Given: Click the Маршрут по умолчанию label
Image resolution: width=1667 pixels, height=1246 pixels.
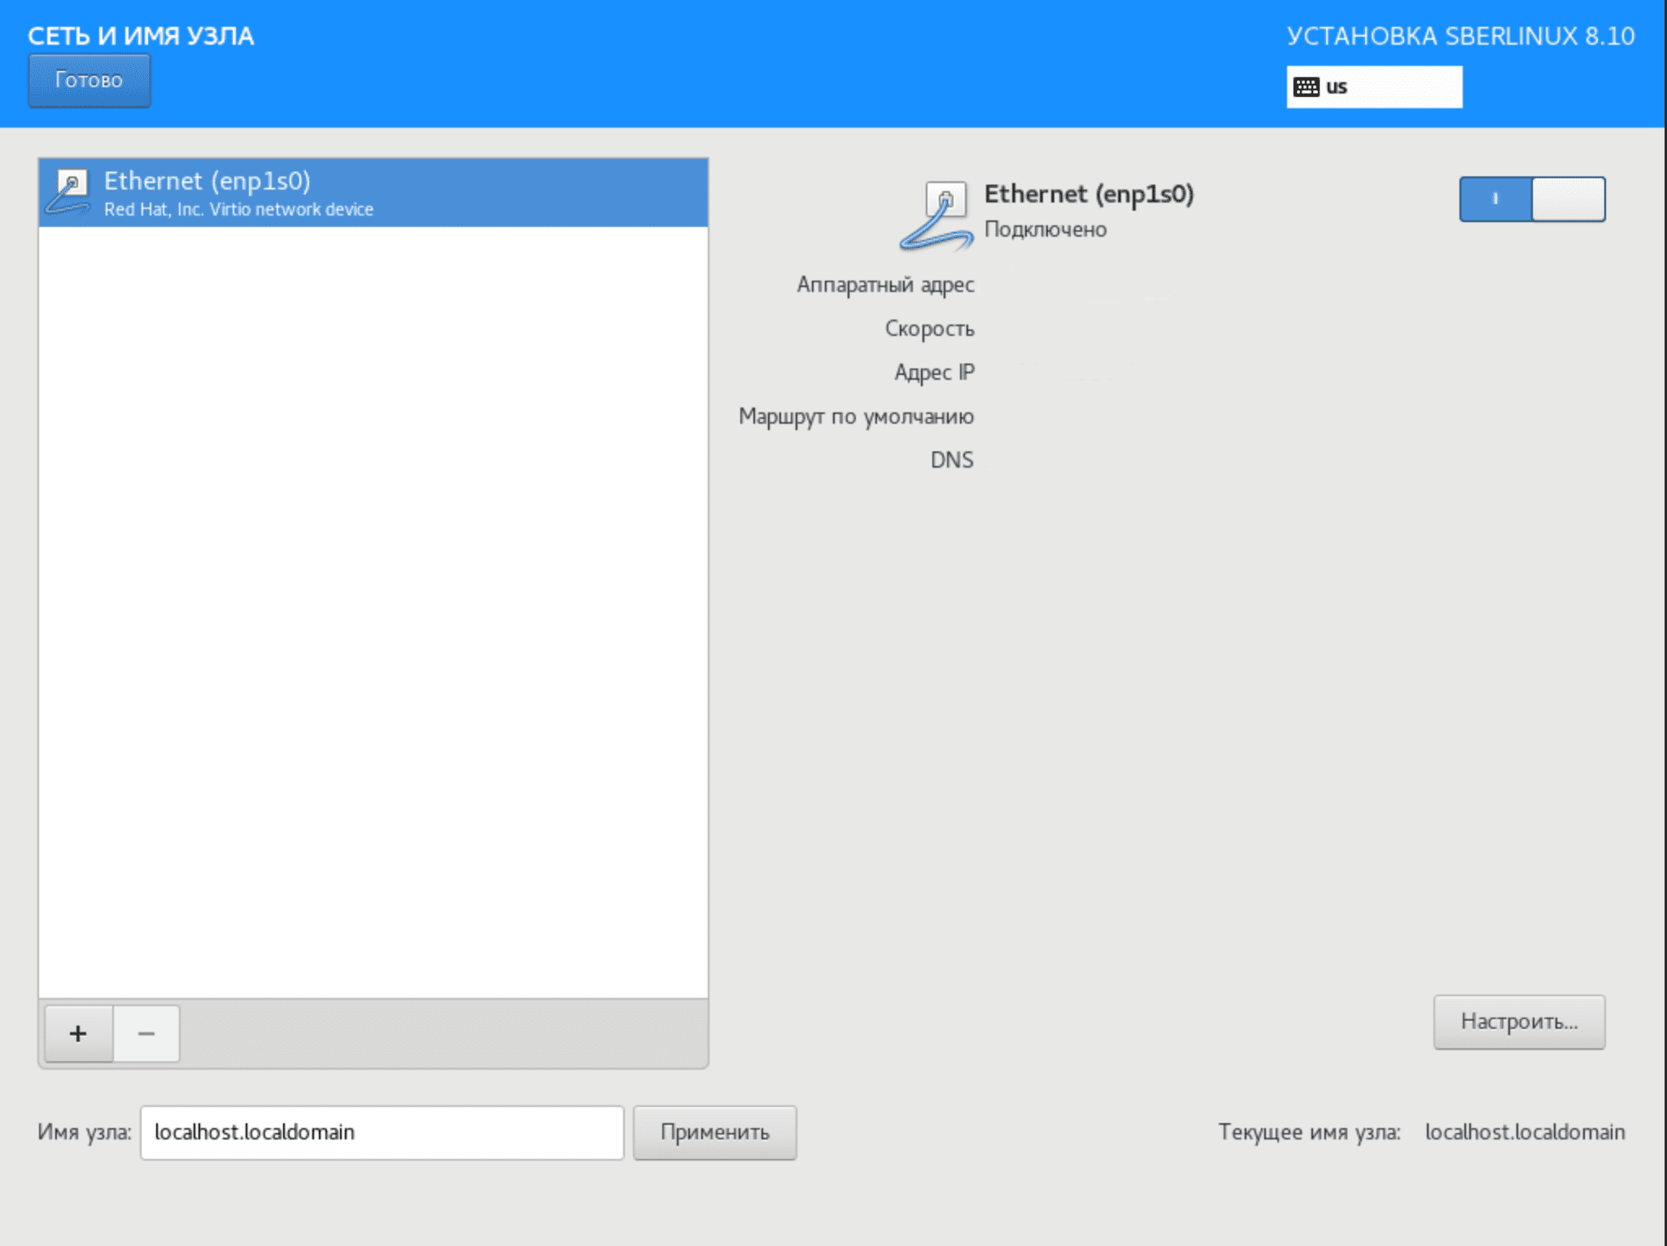Looking at the screenshot, I should [x=856, y=416].
